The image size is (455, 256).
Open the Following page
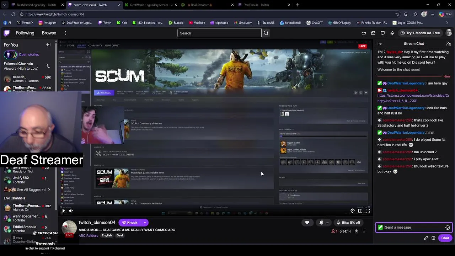tap(25, 33)
